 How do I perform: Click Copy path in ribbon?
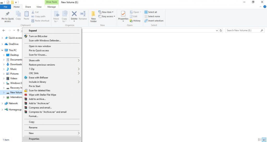click(x=38, y=16)
